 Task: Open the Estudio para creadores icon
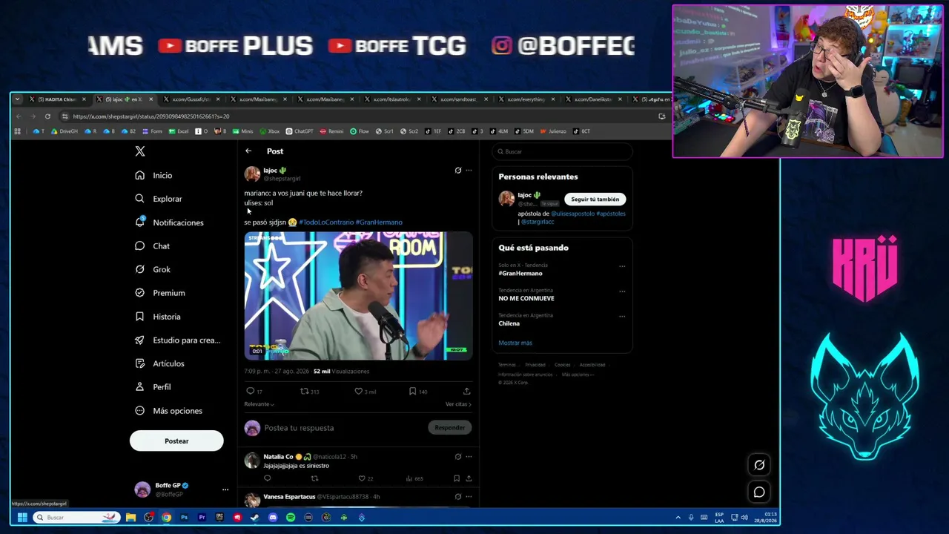139,340
